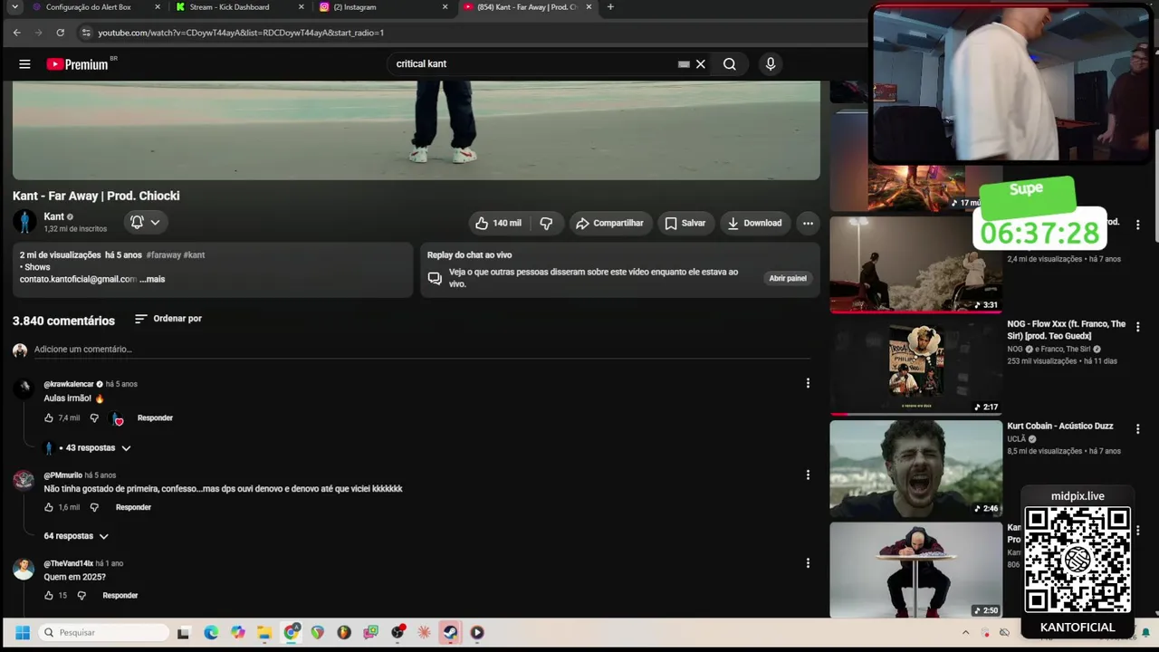Viewport: 1159px width, 652px height.
Task: Open the on-screen keyboard in search box
Action: pos(684,64)
